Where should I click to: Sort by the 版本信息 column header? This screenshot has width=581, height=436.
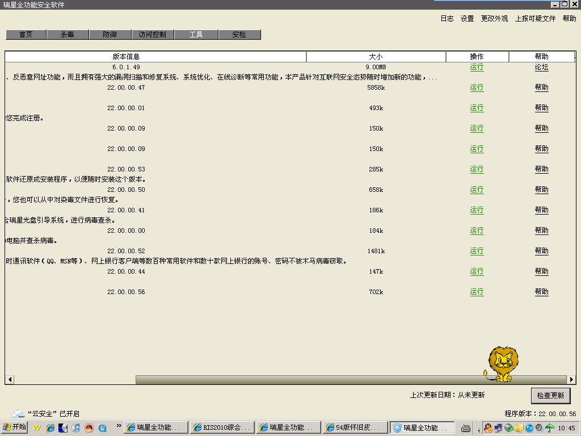tap(155, 57)
